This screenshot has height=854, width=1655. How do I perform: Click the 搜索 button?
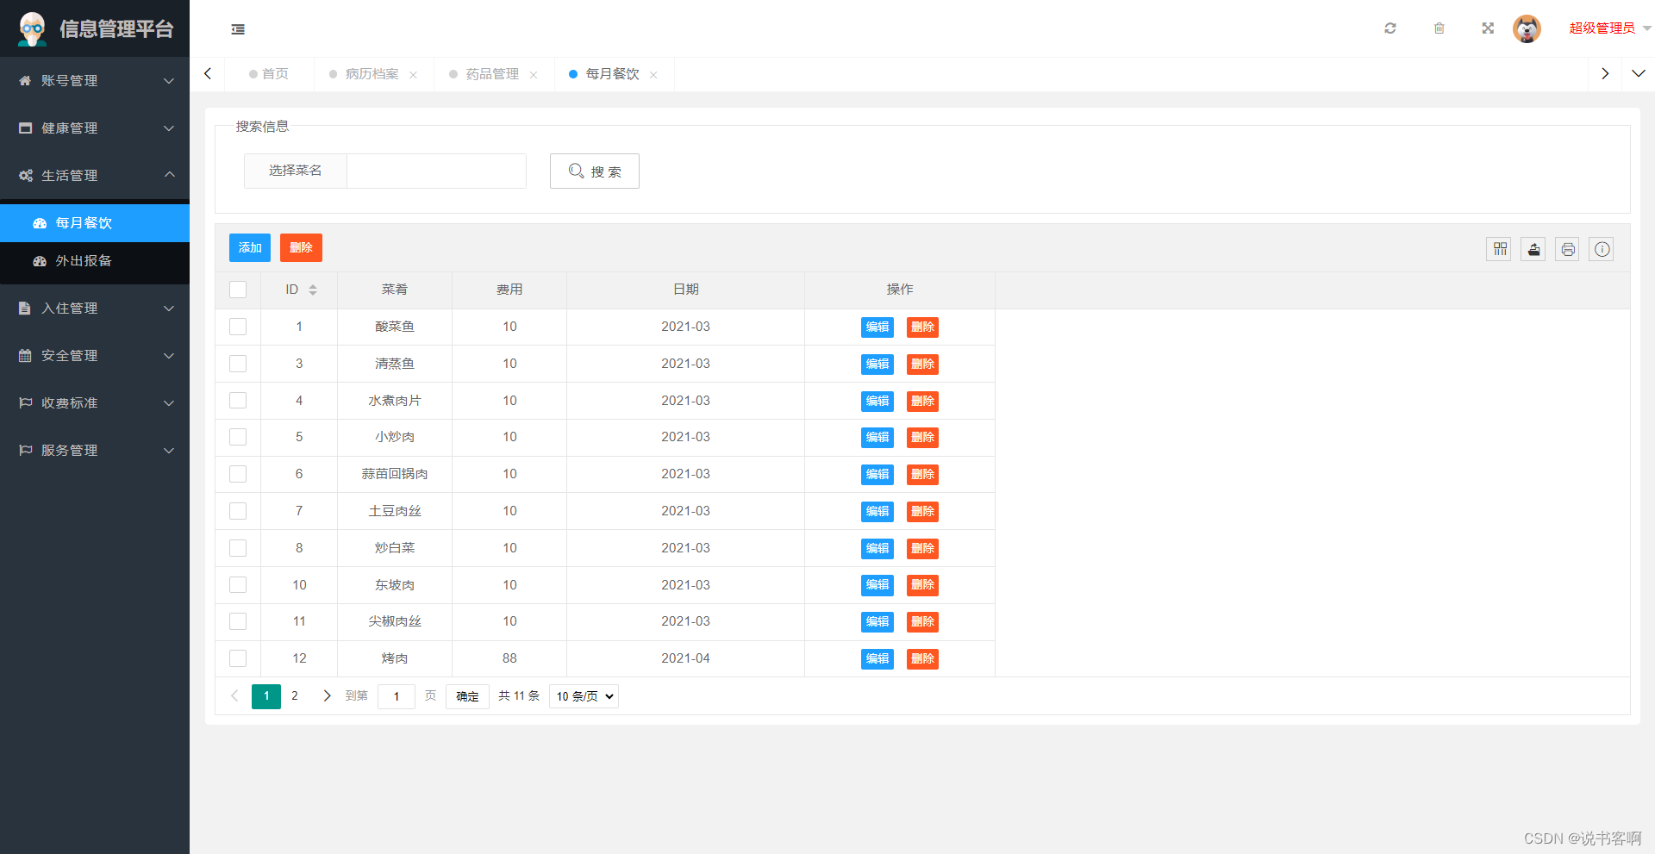[595, 171]
